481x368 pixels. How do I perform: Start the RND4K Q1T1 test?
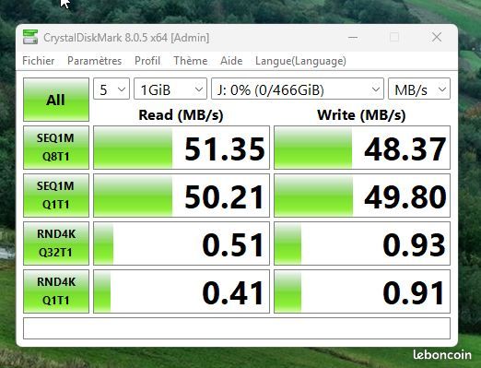pos(56,291)
